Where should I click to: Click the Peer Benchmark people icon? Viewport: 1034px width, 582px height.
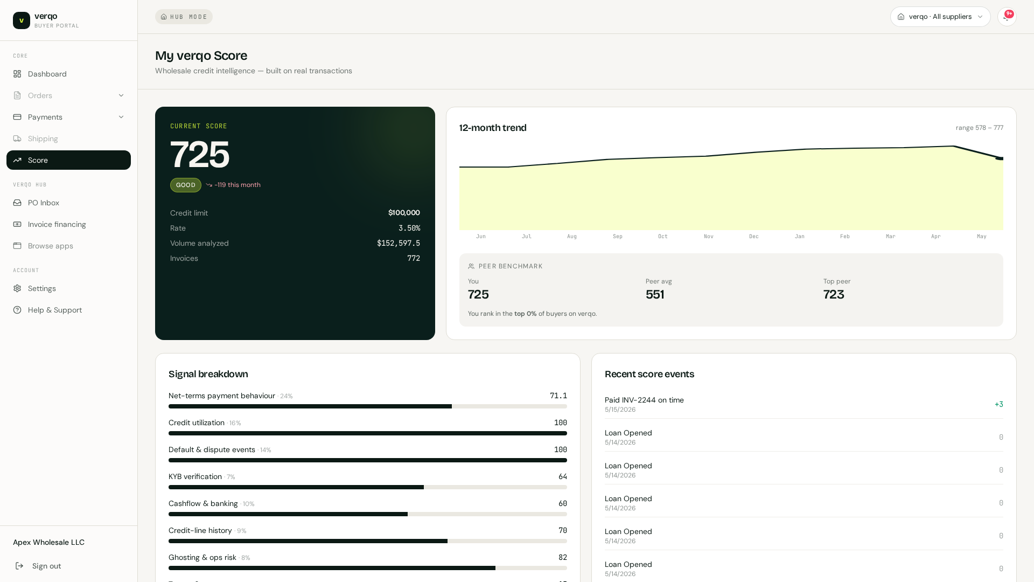(x=471, y=266)
